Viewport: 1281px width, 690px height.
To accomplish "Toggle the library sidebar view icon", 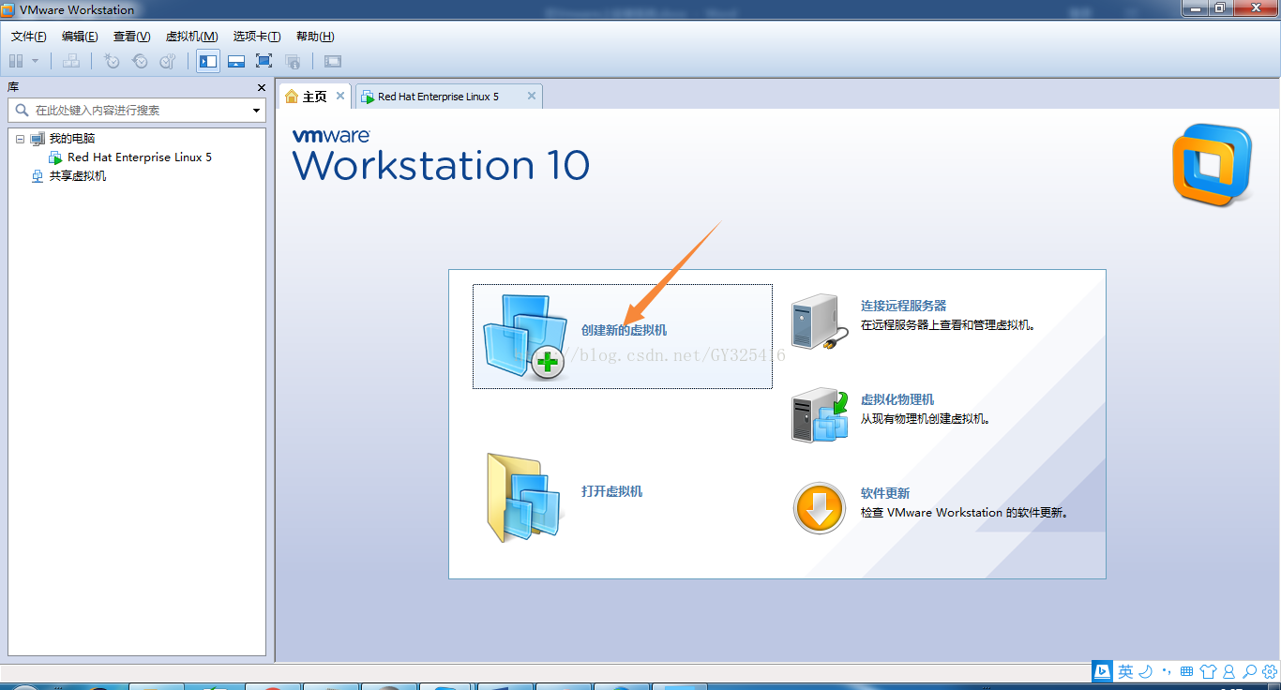I will coord(208,61).
